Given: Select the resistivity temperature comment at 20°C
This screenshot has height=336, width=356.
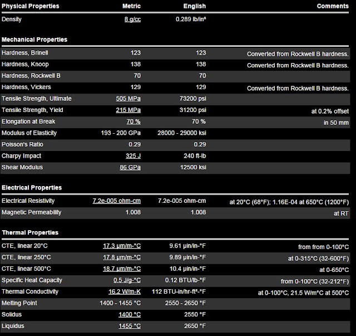Looking at the screenshot, I should [289, 202].
